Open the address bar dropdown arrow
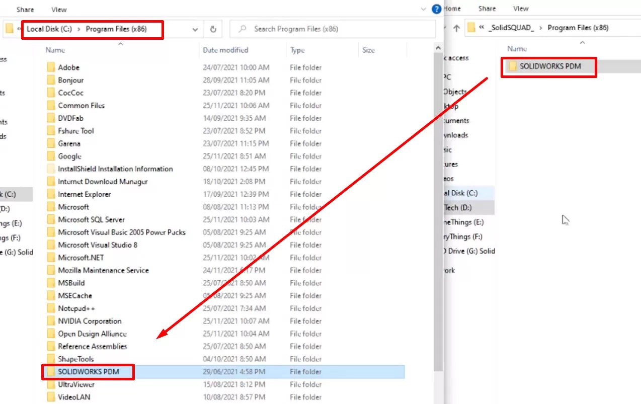 (196, 30)
